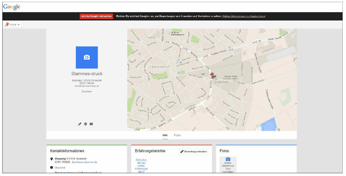
Task: Open 'Weitere Informationen zu Google+ Local' link
Action: (244, 16)
